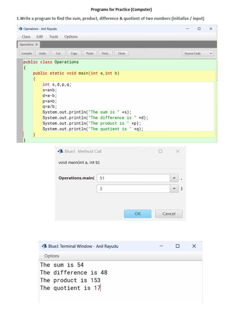The height and width of the screenshot is (317, 237).
Task: Click the 'Operations.main(' label in dialog
Action: [x=77, y=178]
